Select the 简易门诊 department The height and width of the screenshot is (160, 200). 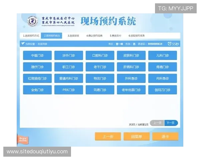[x=100, y=90]
